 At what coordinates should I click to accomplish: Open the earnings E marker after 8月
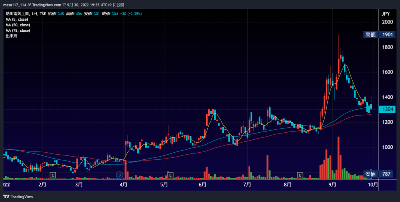300,175
